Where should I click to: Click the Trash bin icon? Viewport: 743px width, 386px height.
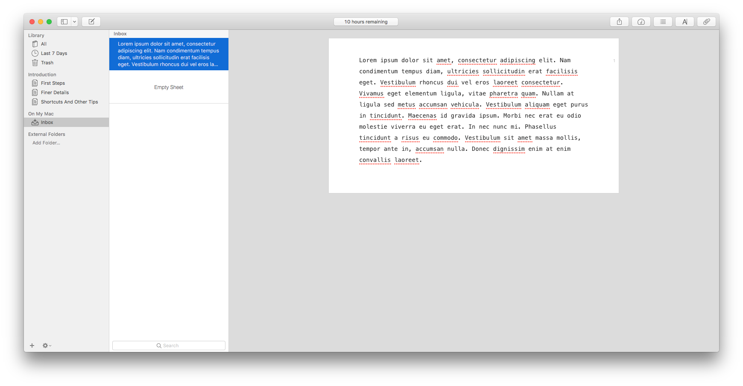coord(35,63)
